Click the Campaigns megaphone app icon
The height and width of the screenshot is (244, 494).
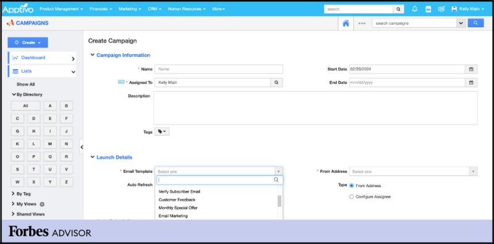(x=10, y=23)
